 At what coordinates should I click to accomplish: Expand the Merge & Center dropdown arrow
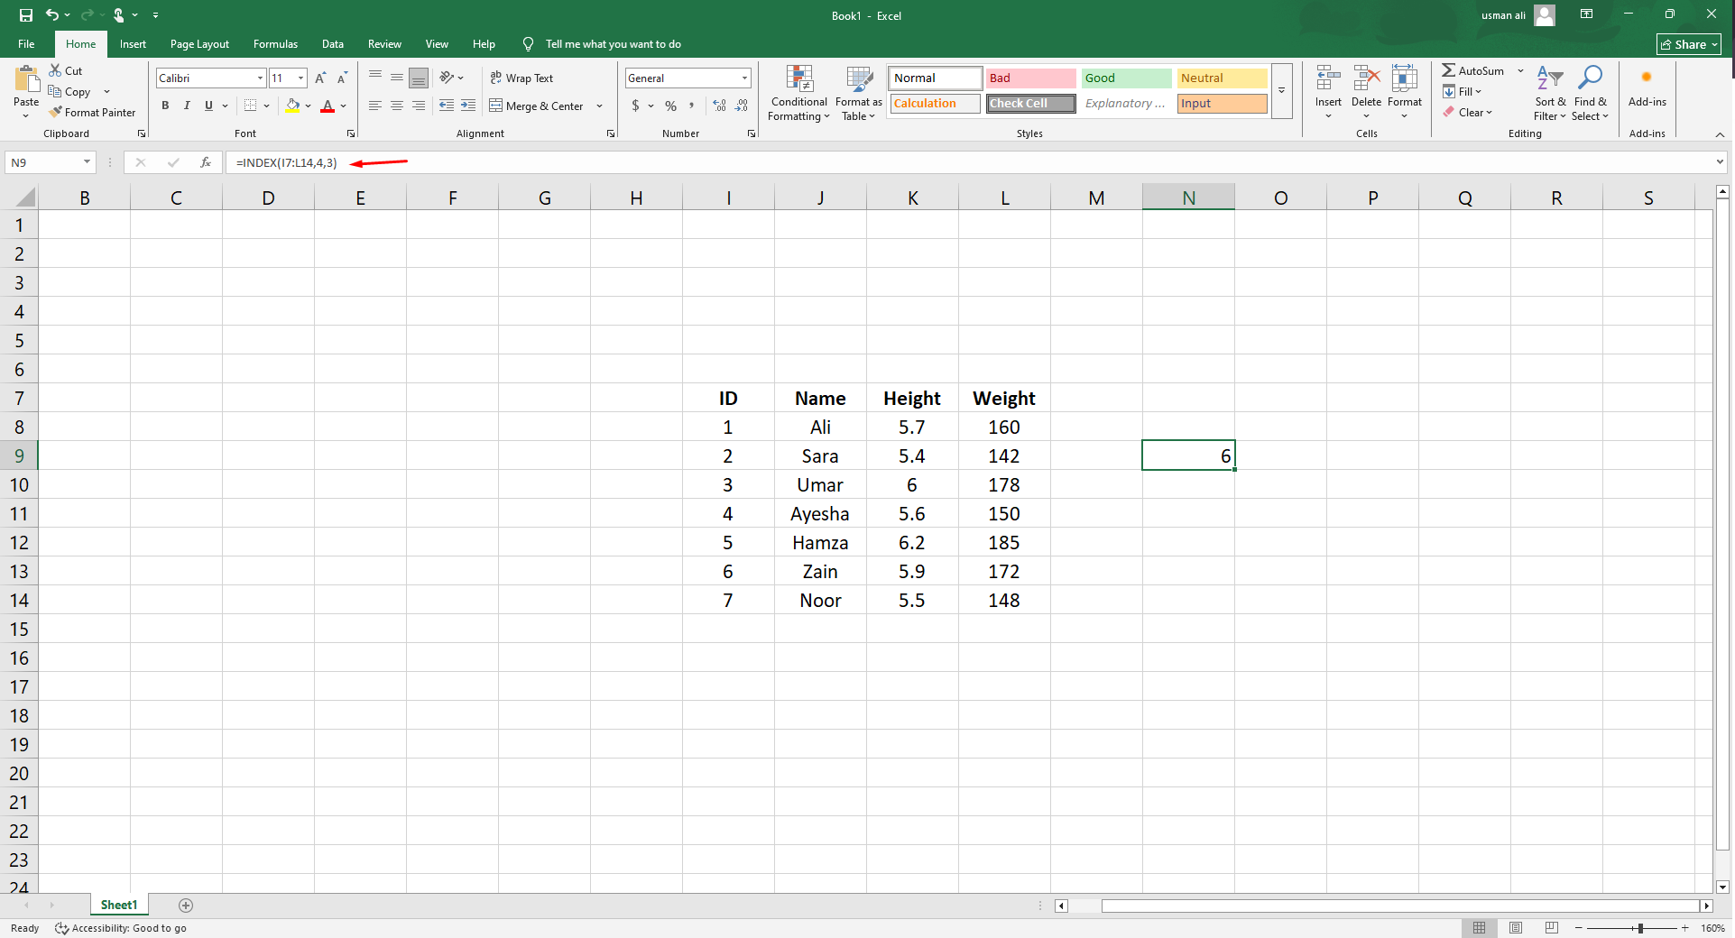click(x=599, y=106)
